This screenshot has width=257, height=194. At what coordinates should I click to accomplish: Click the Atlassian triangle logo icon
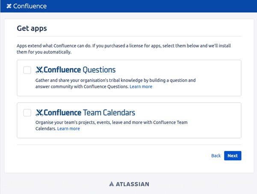tap(111, 184)
